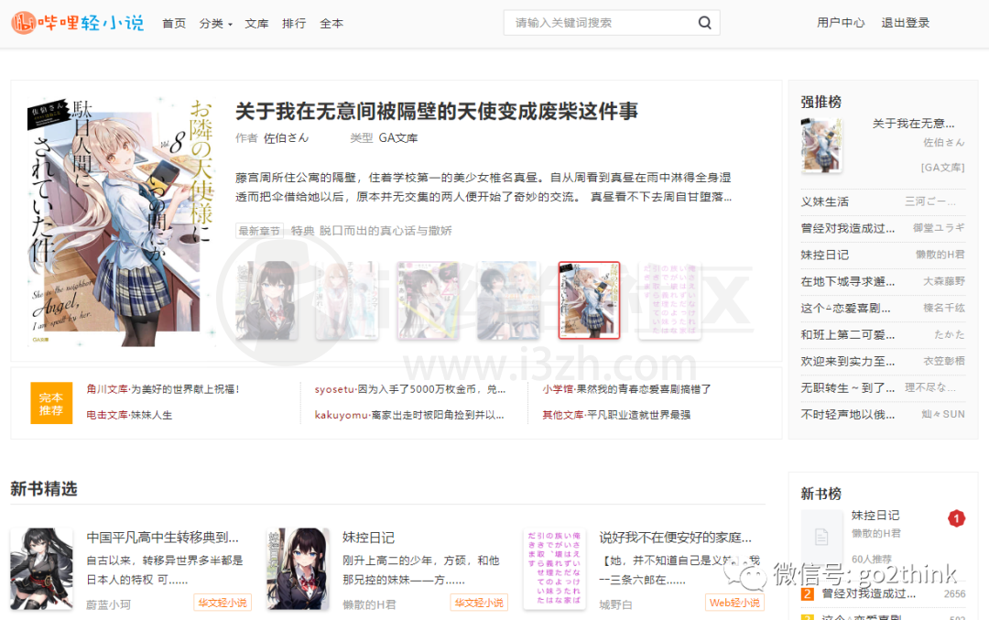Select the sixth carousel text cover thumbnail
989x620 pixels.
(669, 300)
